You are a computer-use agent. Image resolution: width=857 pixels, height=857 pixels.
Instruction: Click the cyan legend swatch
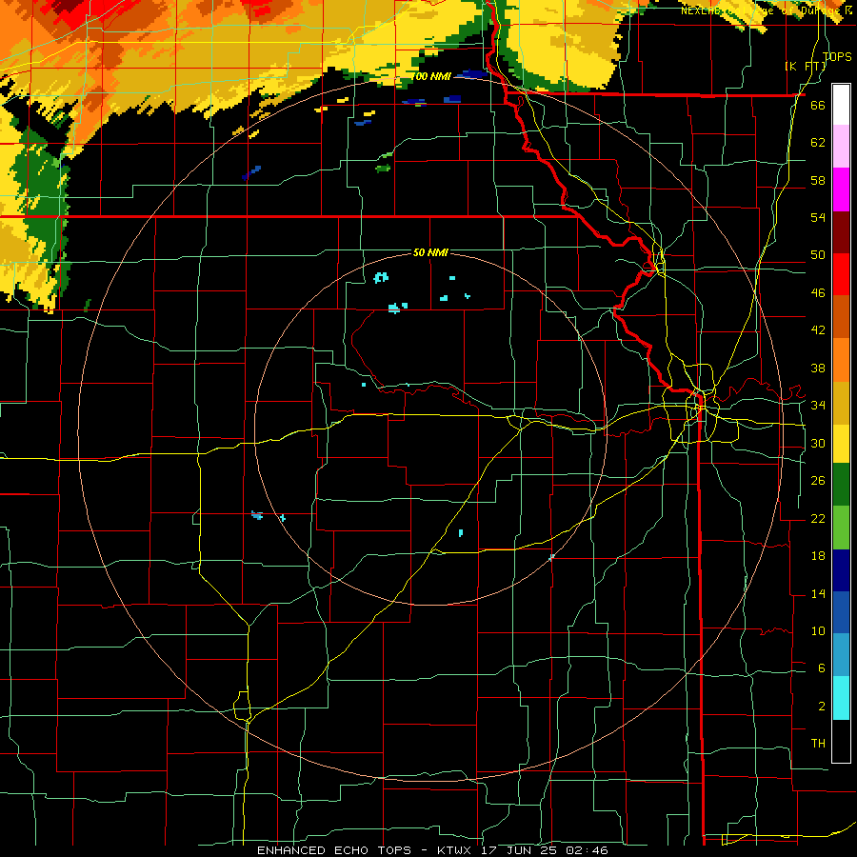point(841,698)
